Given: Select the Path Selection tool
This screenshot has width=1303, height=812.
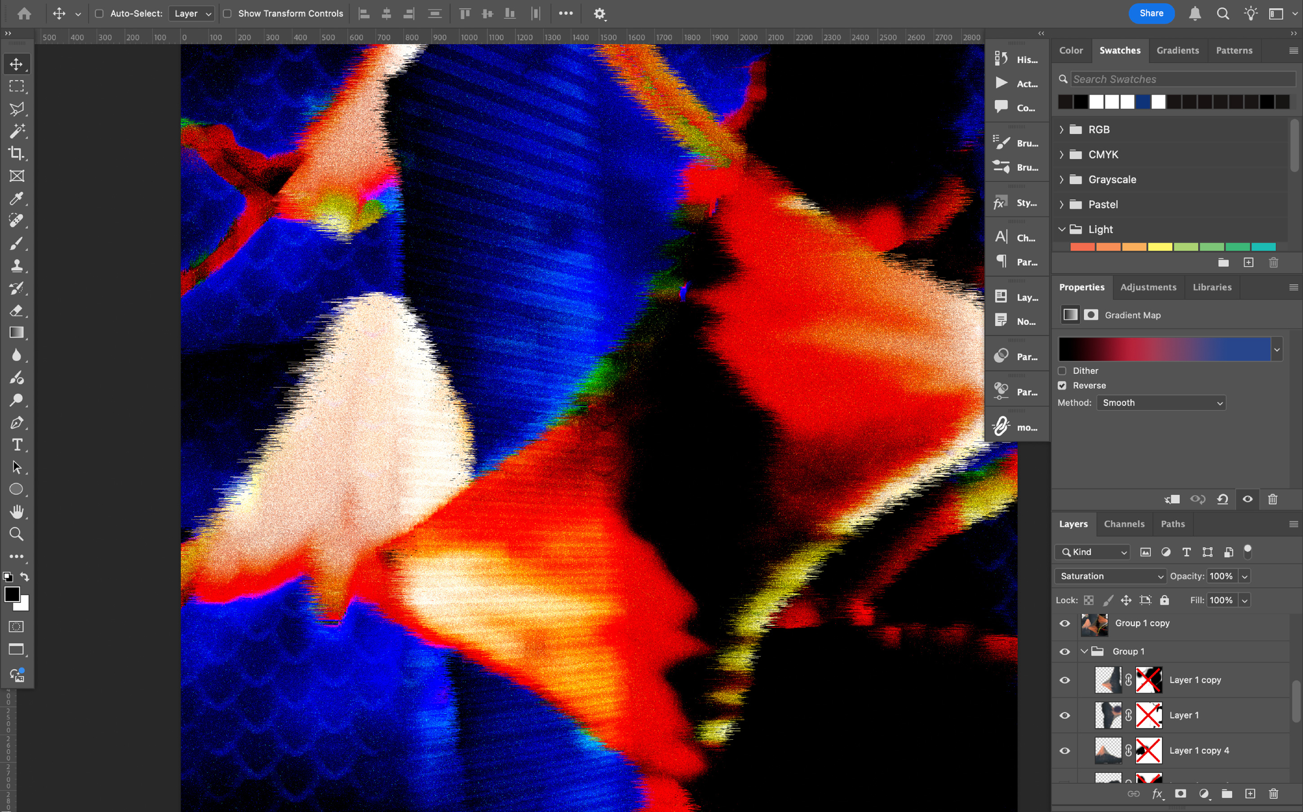Looking at the screenshot, I should point(17,467).
